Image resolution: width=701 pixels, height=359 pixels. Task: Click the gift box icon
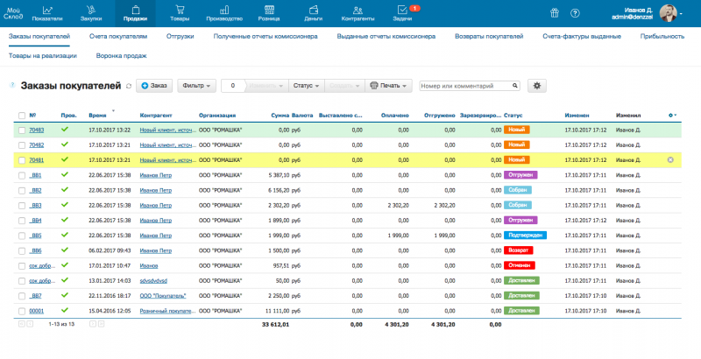[x=554, y=13]
